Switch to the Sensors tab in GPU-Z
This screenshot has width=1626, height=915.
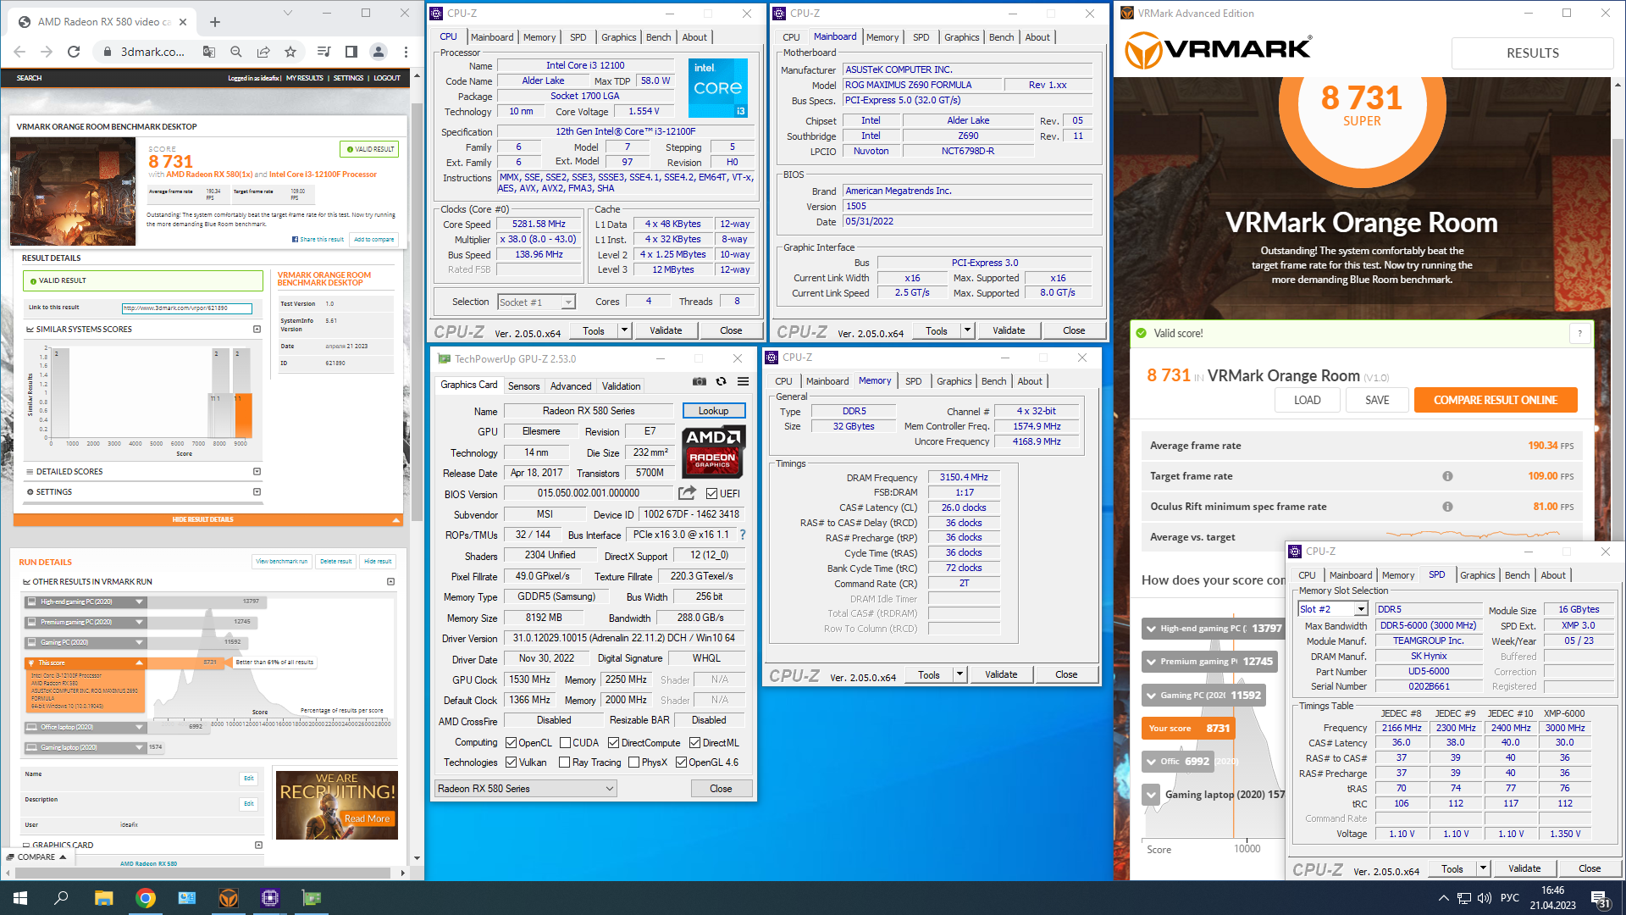pos(523,386)
